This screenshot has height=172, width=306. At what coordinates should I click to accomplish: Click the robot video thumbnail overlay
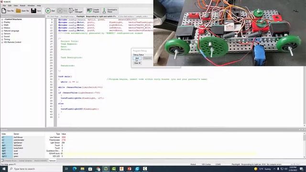coord(229,33)
